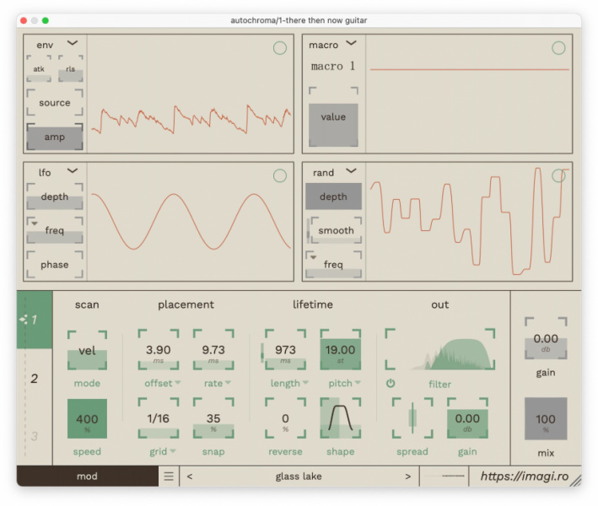Click the rate 9.73 ms value

click(x=213, y=350)
